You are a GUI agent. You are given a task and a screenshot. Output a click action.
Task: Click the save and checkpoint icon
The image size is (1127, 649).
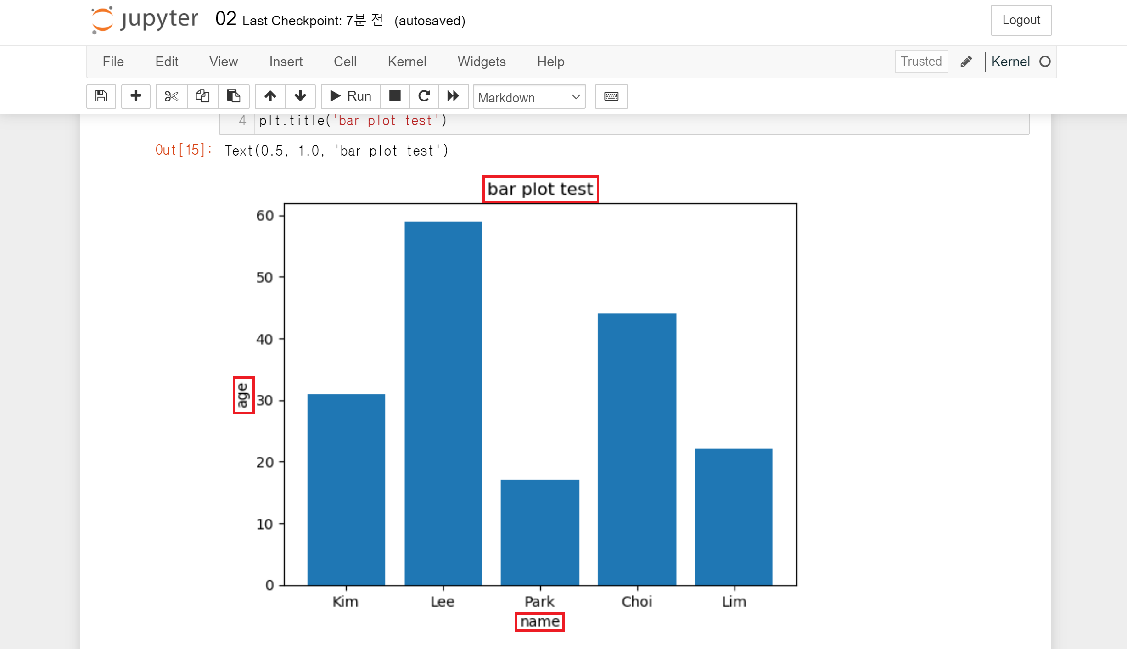click(x=101, y=96)
